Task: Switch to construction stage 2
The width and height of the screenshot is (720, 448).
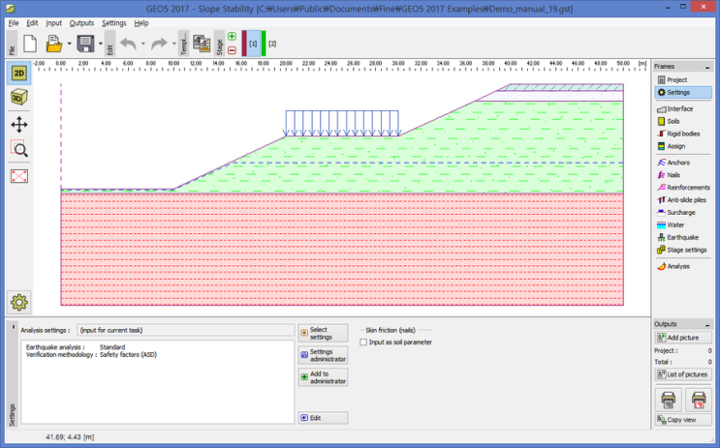Action: (272, 44)
